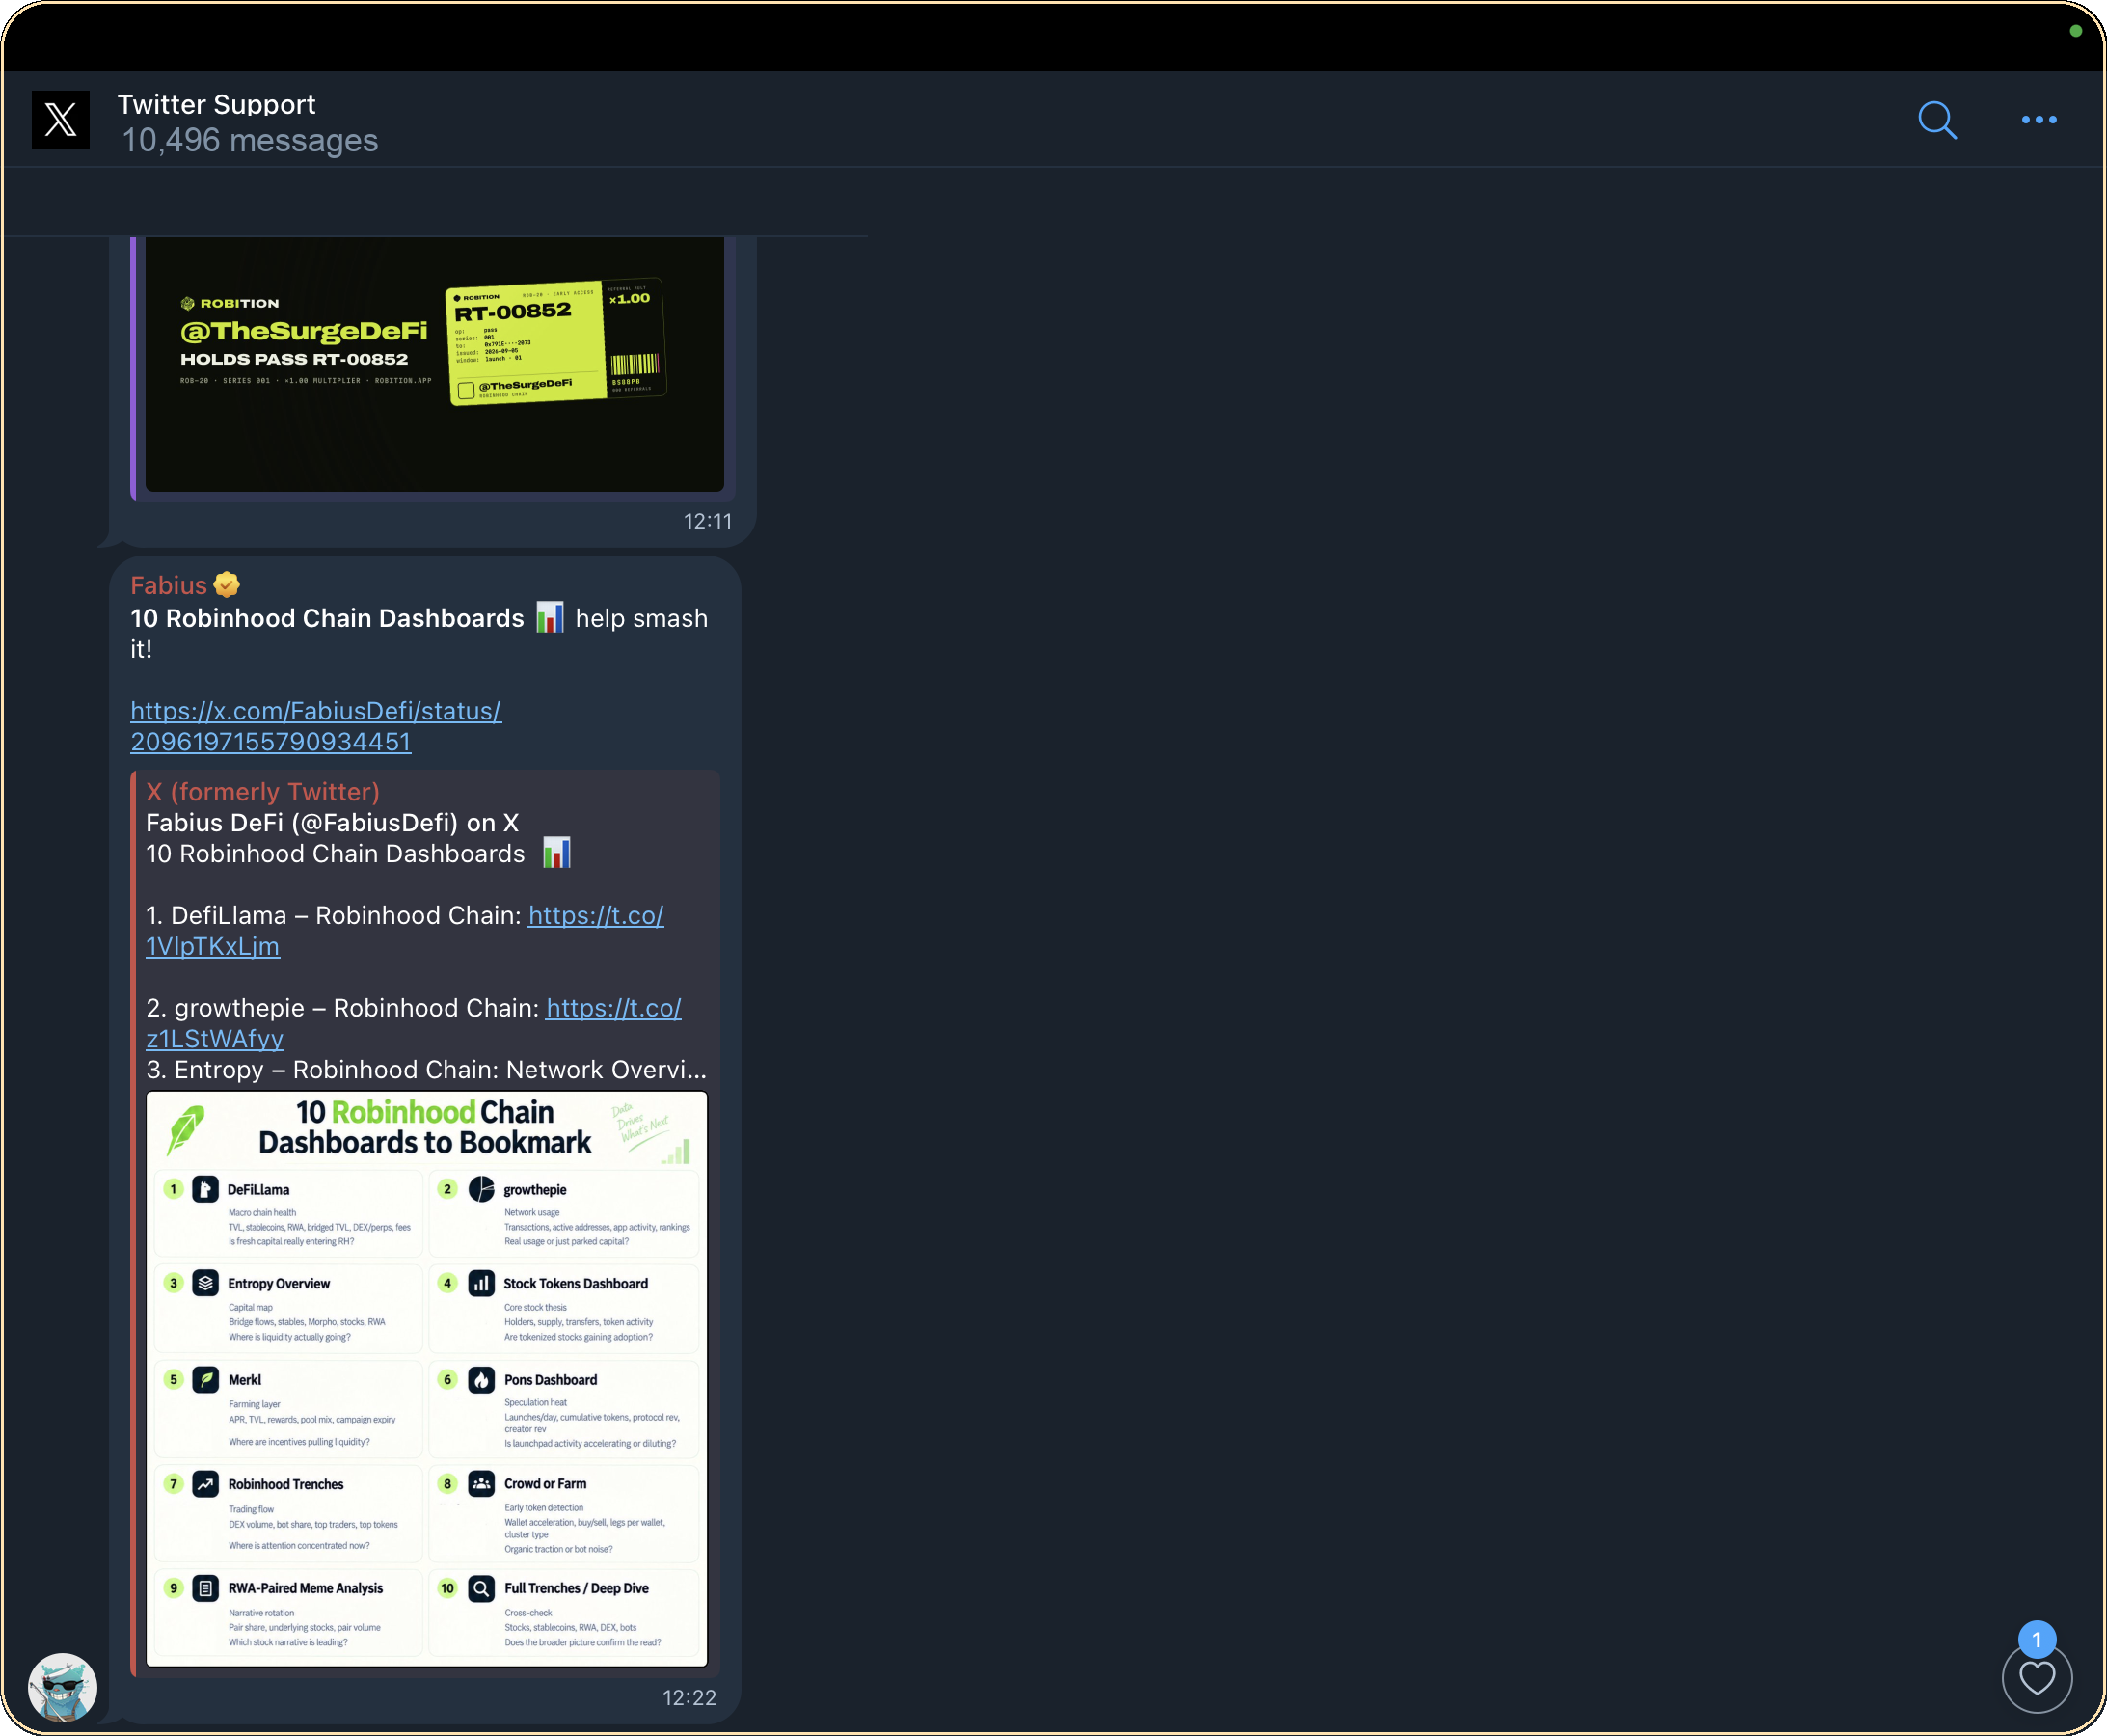This screenshot has height=1736, width=2107.
Task: Open the Twitter Support chat title
Action: click(x=216, y=104)
